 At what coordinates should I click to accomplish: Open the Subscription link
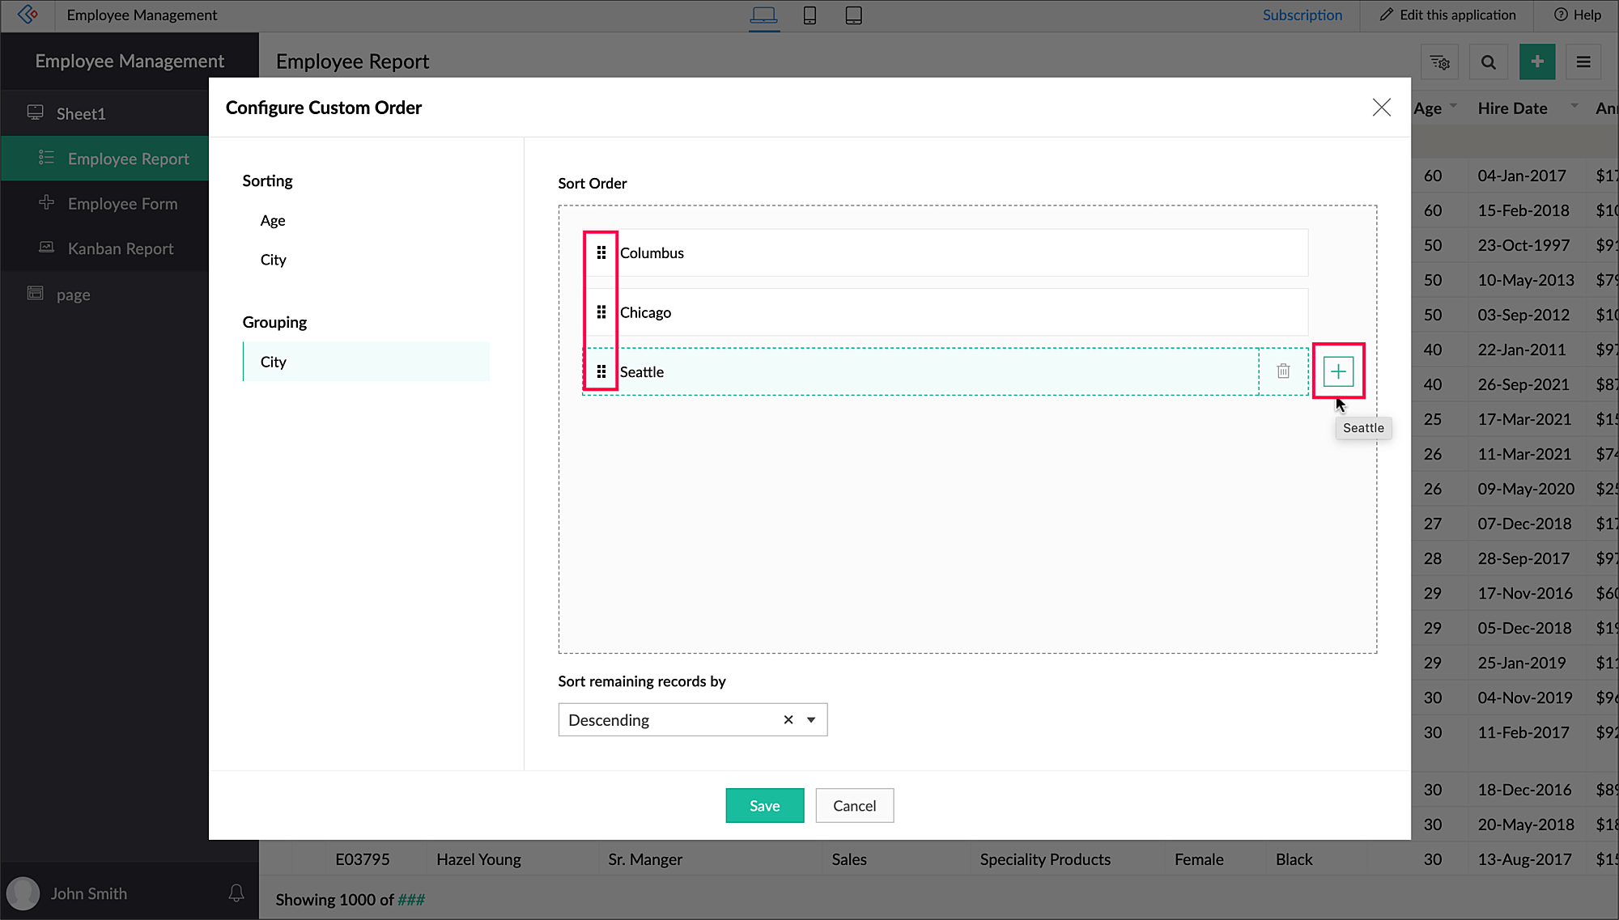tap(1302, 15)
